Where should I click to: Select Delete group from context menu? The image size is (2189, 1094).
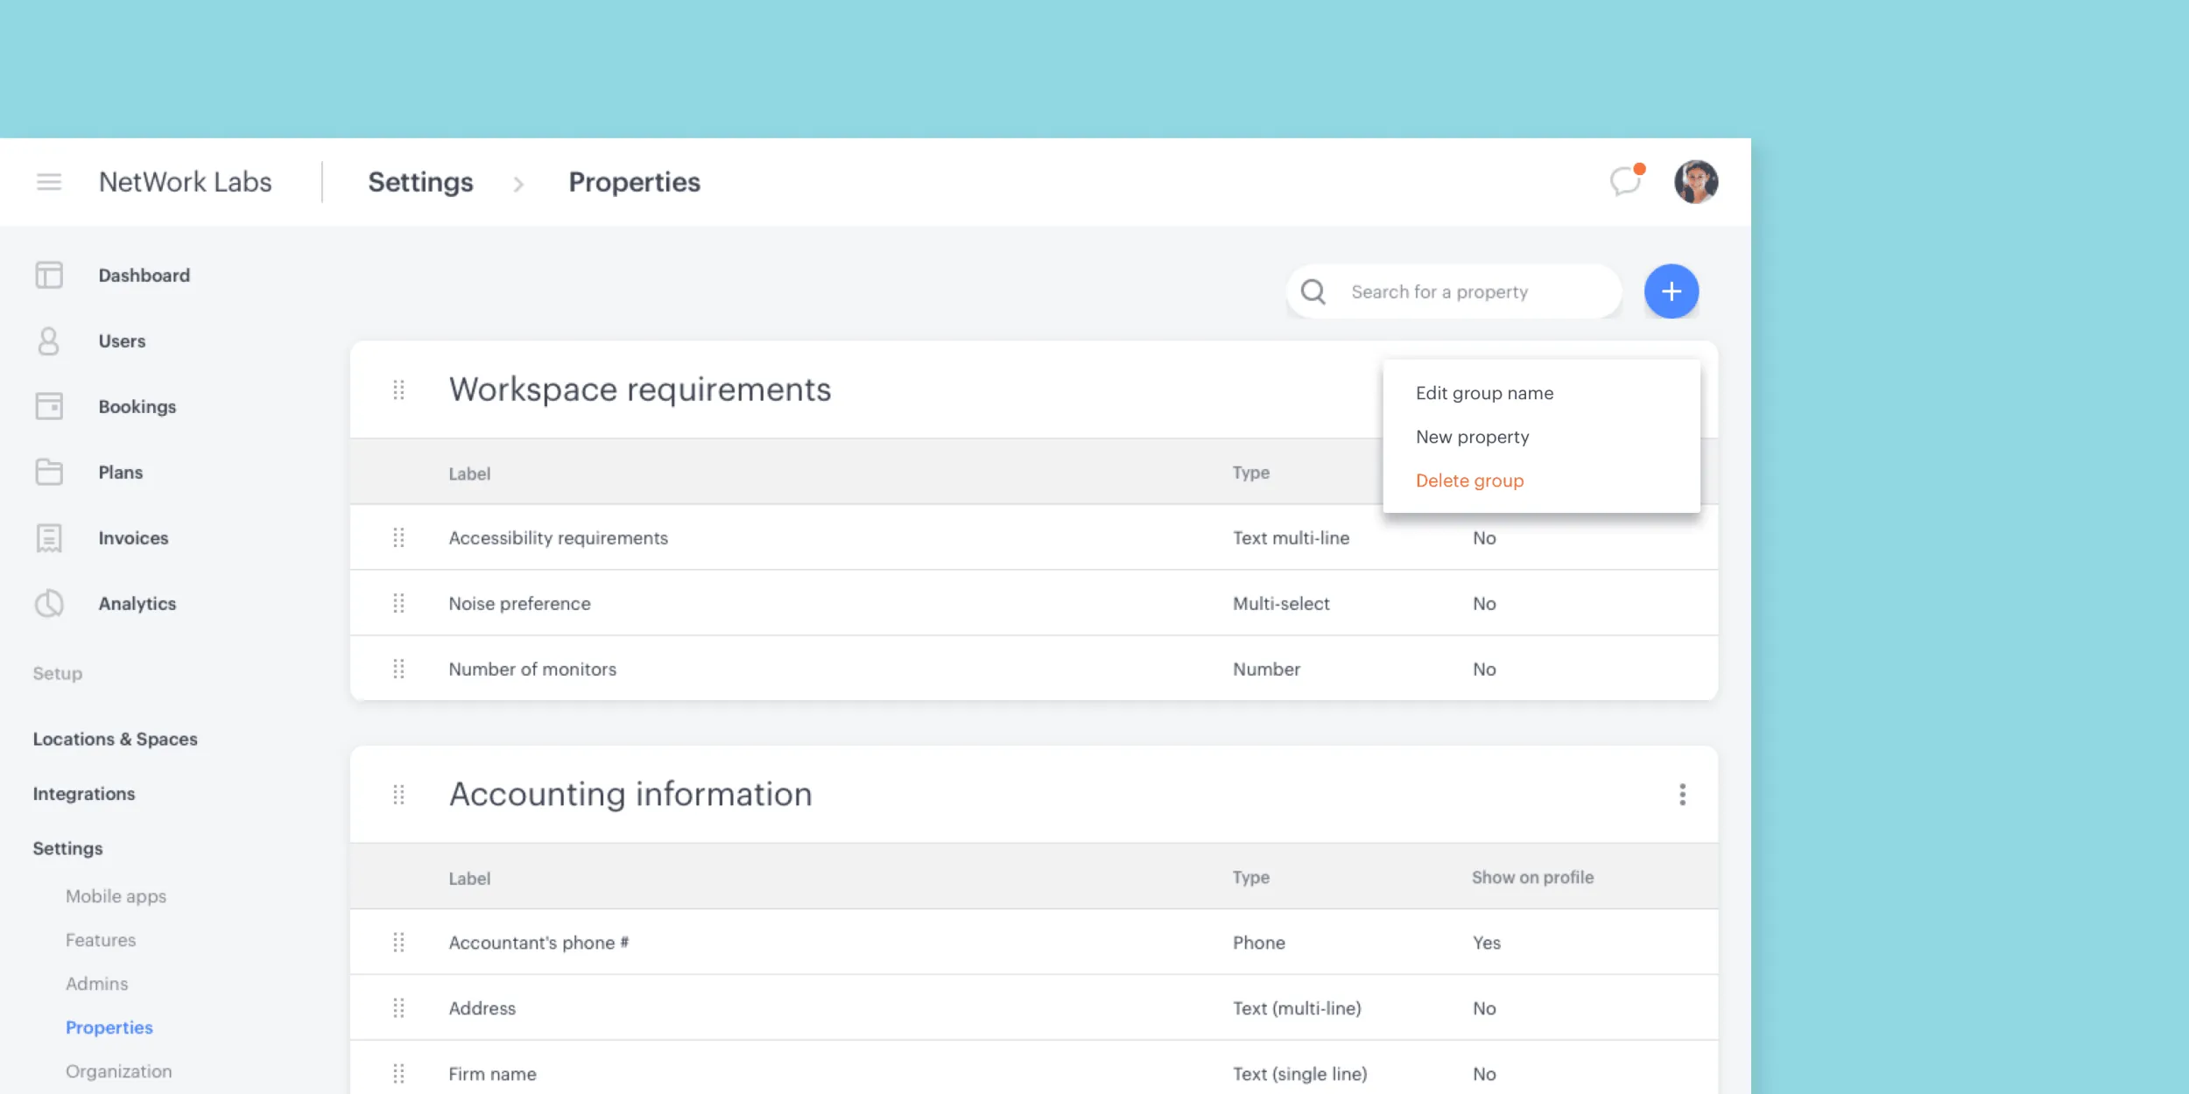(1470, 479)
